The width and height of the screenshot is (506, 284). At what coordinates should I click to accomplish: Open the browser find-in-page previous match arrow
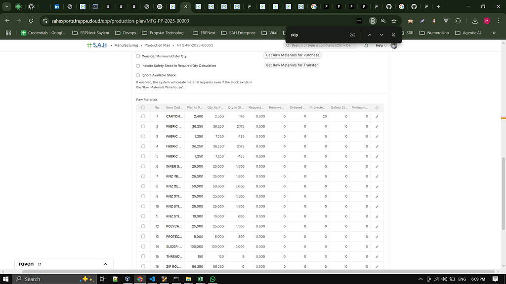[369, 35]
